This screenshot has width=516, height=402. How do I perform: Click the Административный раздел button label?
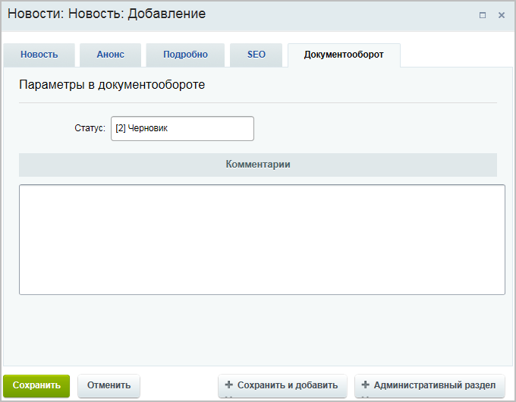tap(434, 385)
